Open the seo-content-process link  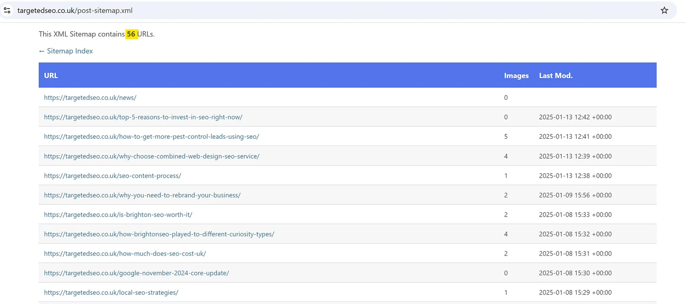pos(112,176)
